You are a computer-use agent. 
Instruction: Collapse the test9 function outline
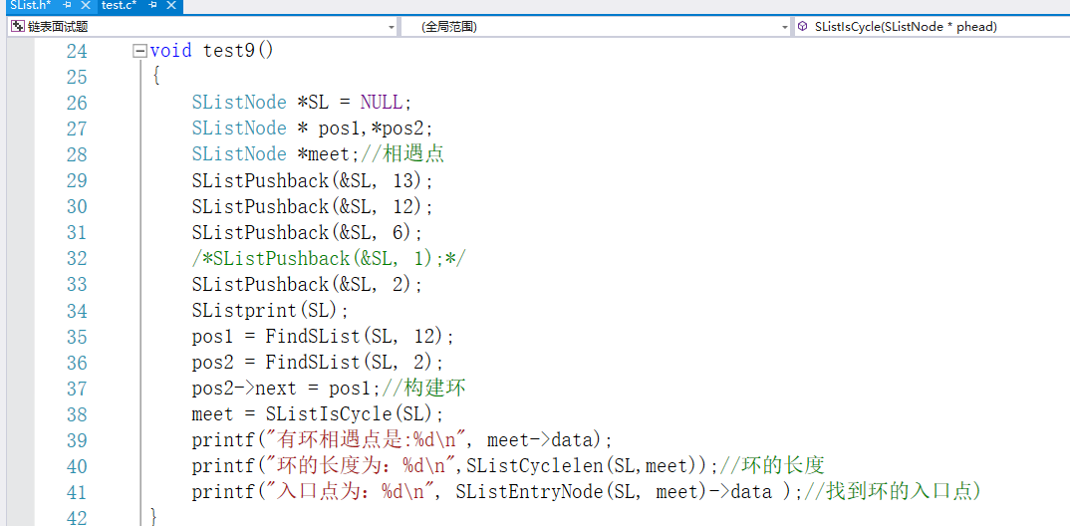139,51
